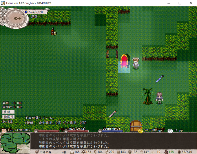Screen dimensions: 197x154
Task: Click the Elona app icon in title bar
Action: click(x=3, y=3)
